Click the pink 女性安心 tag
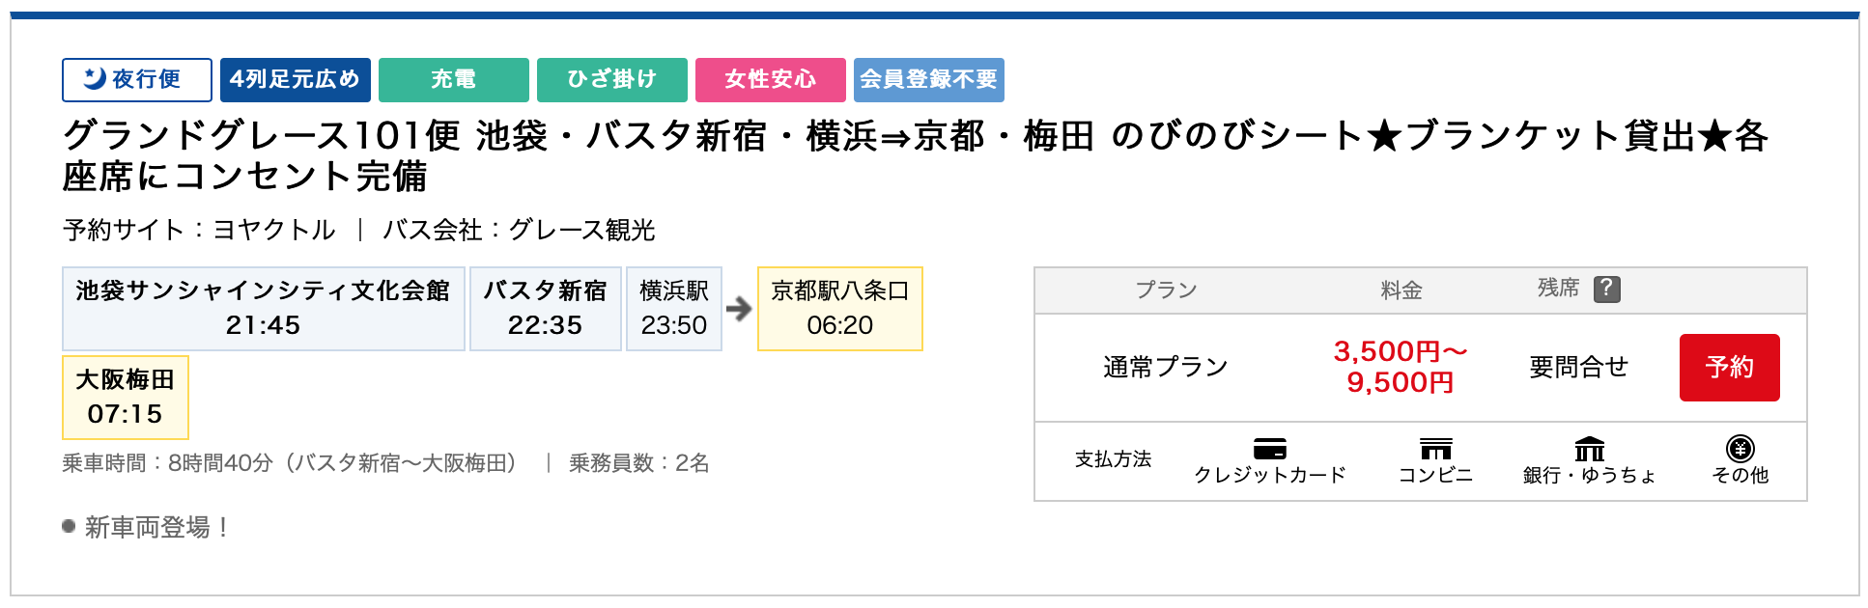The image size is (1868, 608). [770, 79]
